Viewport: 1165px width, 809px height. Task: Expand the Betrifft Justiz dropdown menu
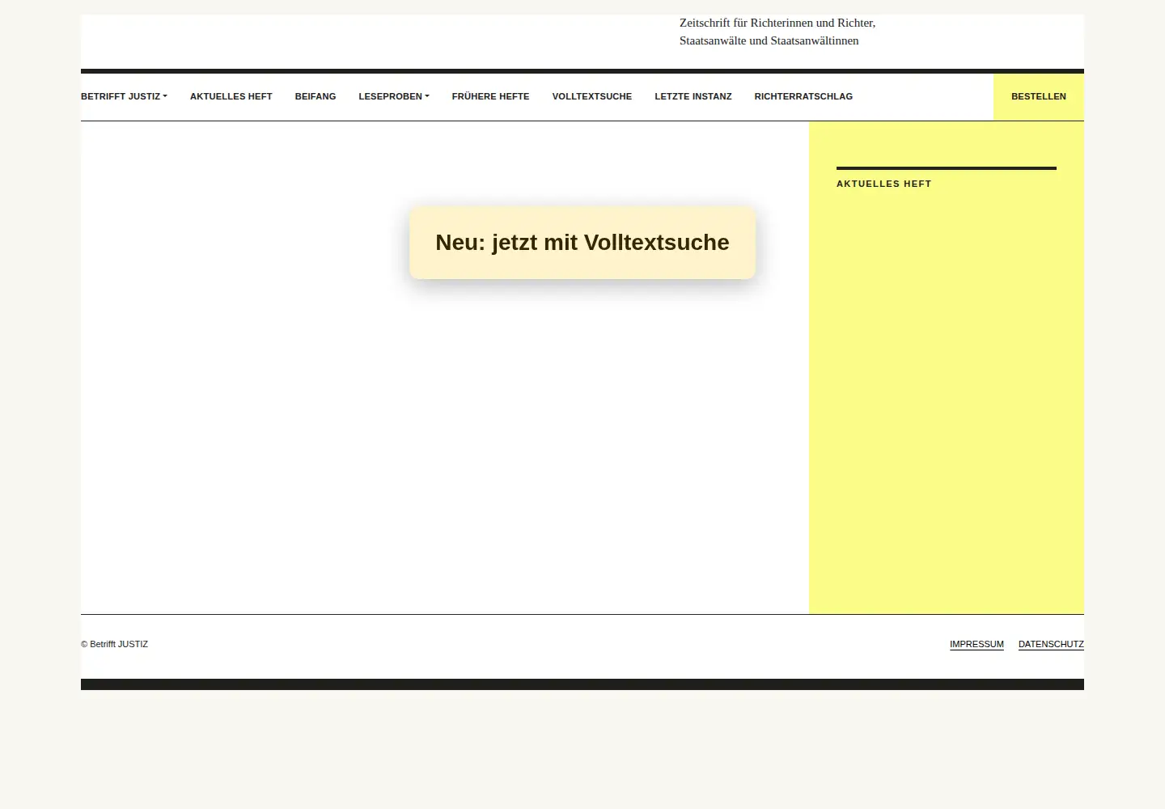[124, 96]
